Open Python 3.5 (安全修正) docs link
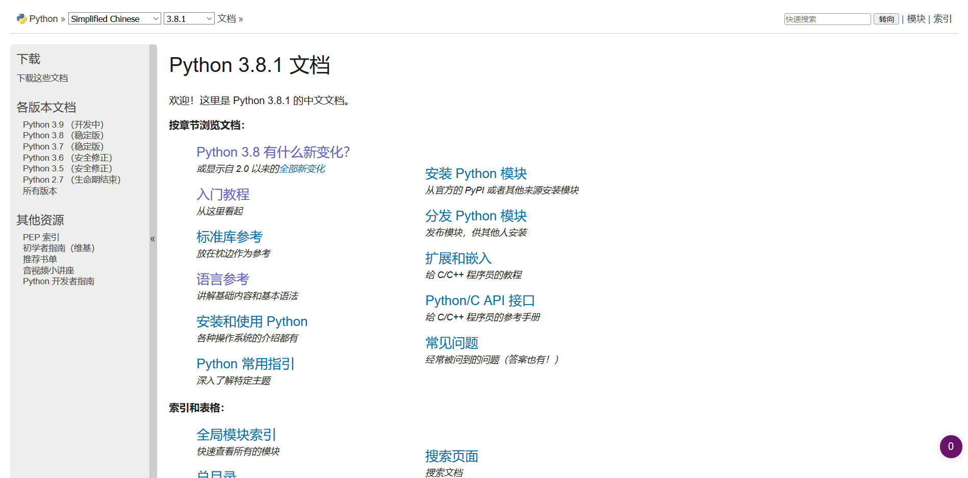This screenshot has width=968, height=478. click(67, 168)
